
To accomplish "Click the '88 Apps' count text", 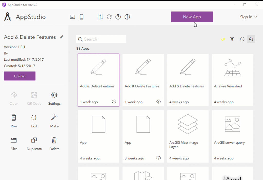I will [83, 49].
